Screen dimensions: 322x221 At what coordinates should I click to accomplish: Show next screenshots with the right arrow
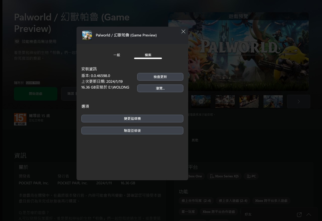[298, 102]
